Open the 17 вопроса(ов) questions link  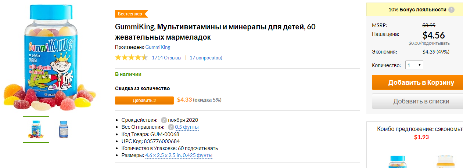[206, 58]
